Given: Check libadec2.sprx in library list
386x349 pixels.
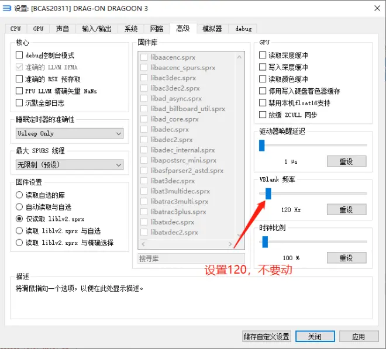Looking at the screenshot, I should [x=144, y=140].
